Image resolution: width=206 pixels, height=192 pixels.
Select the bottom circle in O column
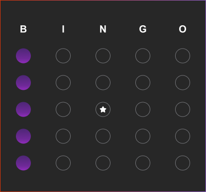(183, 163)
